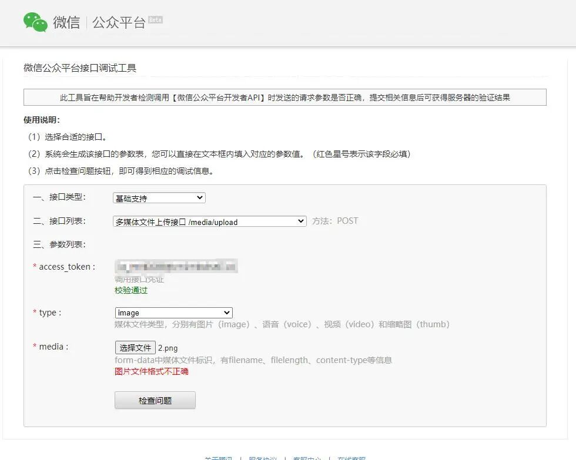Open the 接口列表 dropdown showing /media/upload
Viewport: 576px width, 460px height.
click(x=209, y=221)
